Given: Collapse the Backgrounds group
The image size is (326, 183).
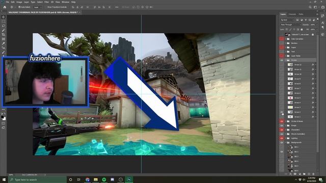Looking at the screenshot, I should pyautogui.click(x=285, y=142).
